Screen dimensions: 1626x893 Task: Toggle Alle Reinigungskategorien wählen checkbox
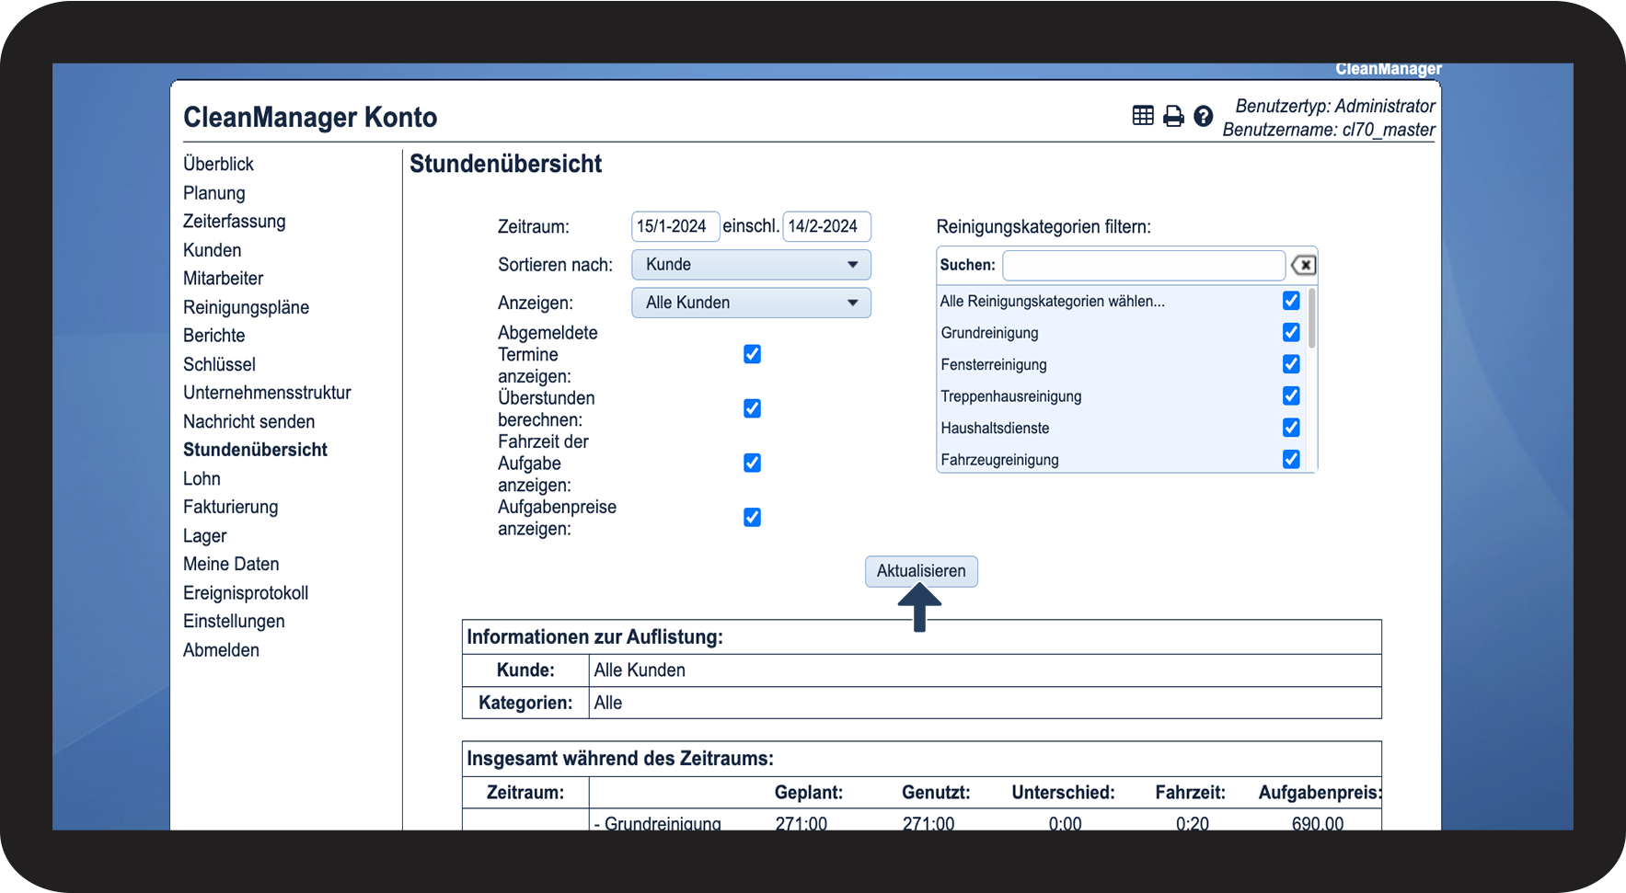click(1291, 301)
